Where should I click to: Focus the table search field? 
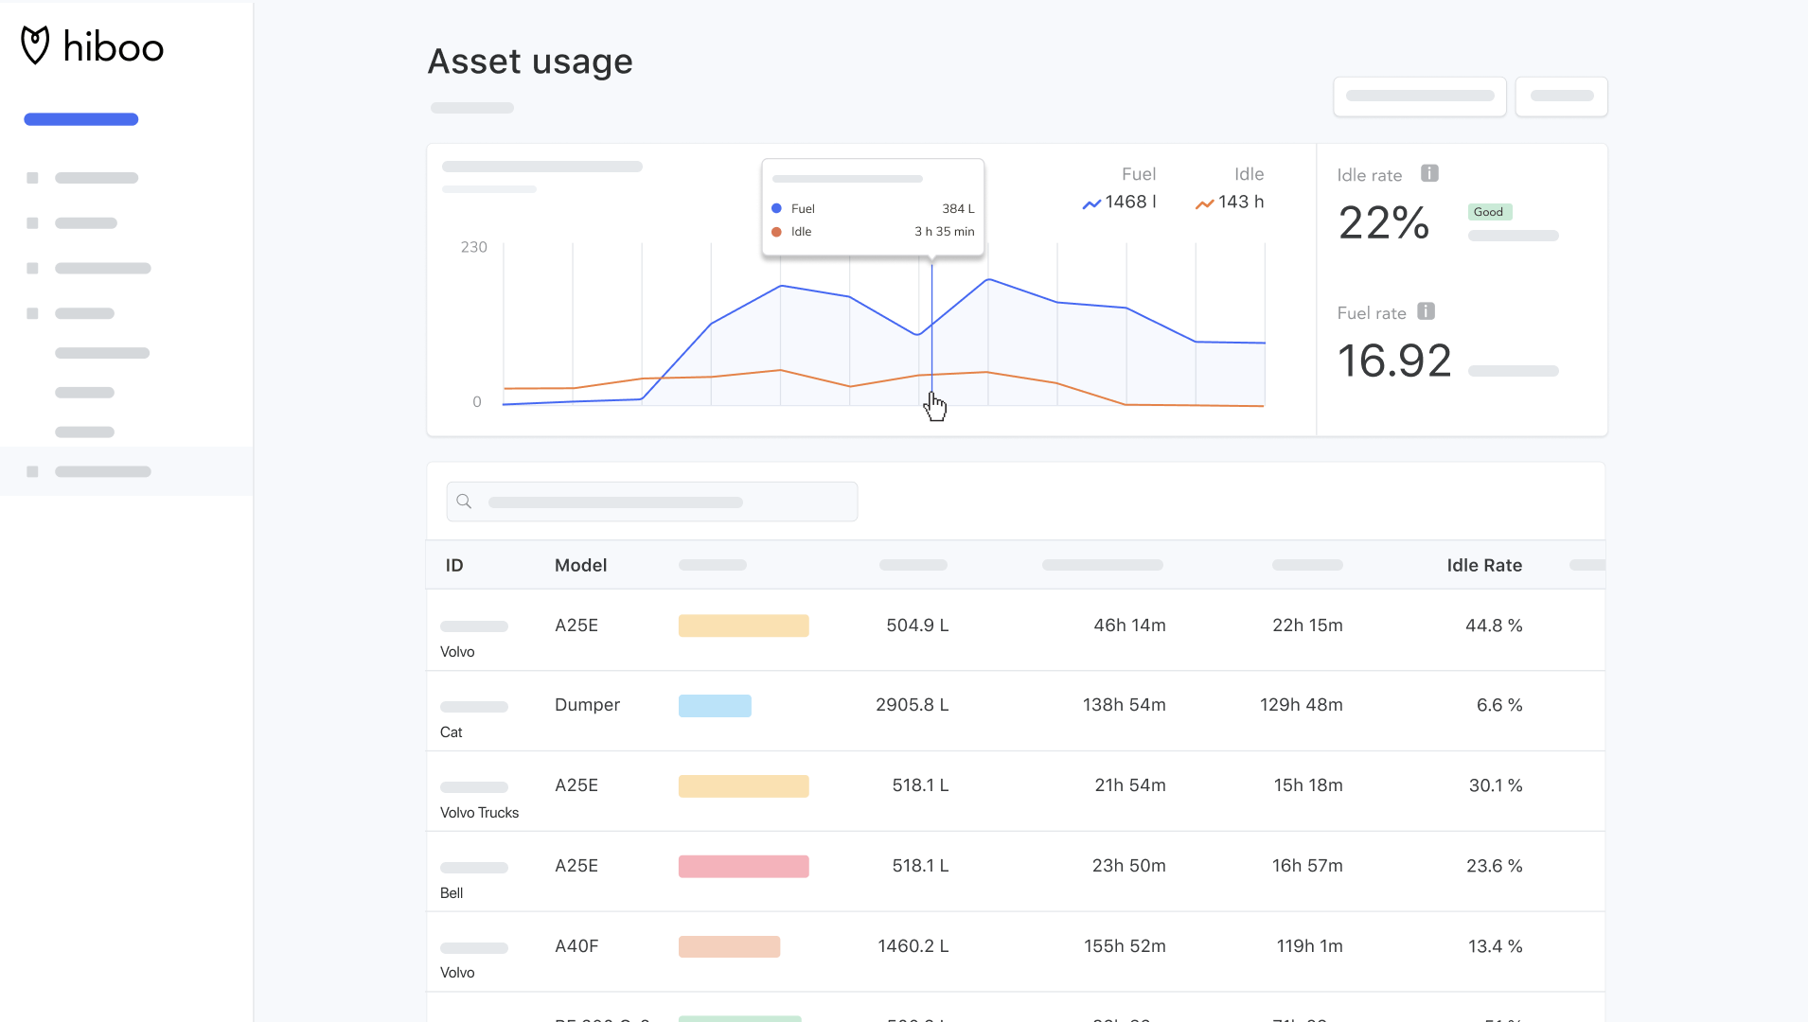652,502
